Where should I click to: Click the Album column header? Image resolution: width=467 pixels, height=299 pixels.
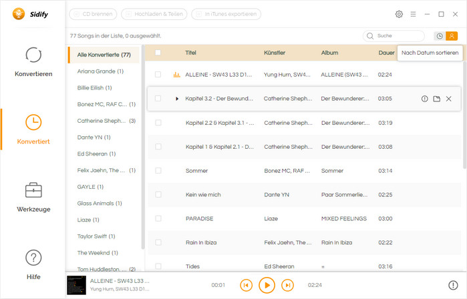click(x=329, y=53)
